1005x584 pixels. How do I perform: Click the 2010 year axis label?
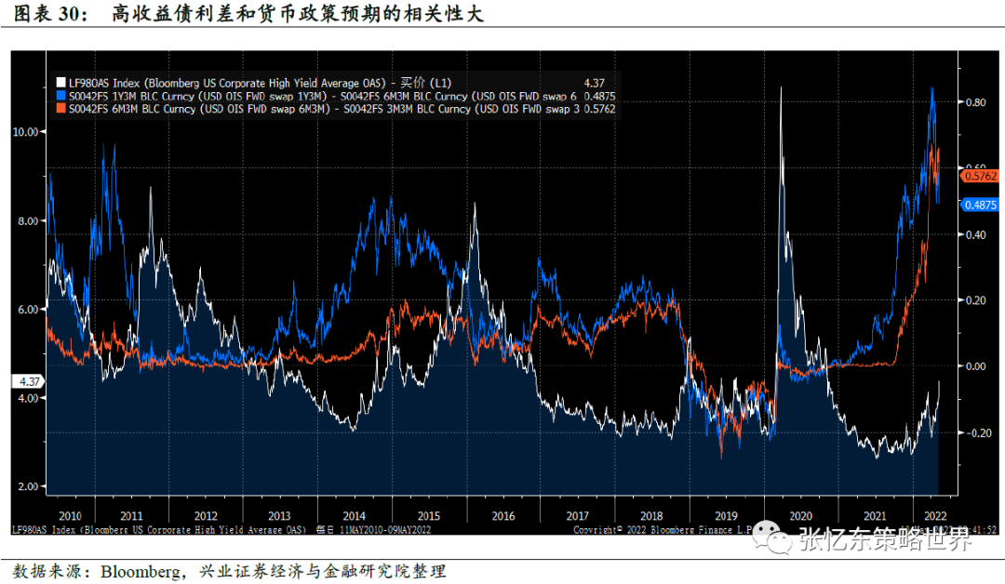coord(70,516)
